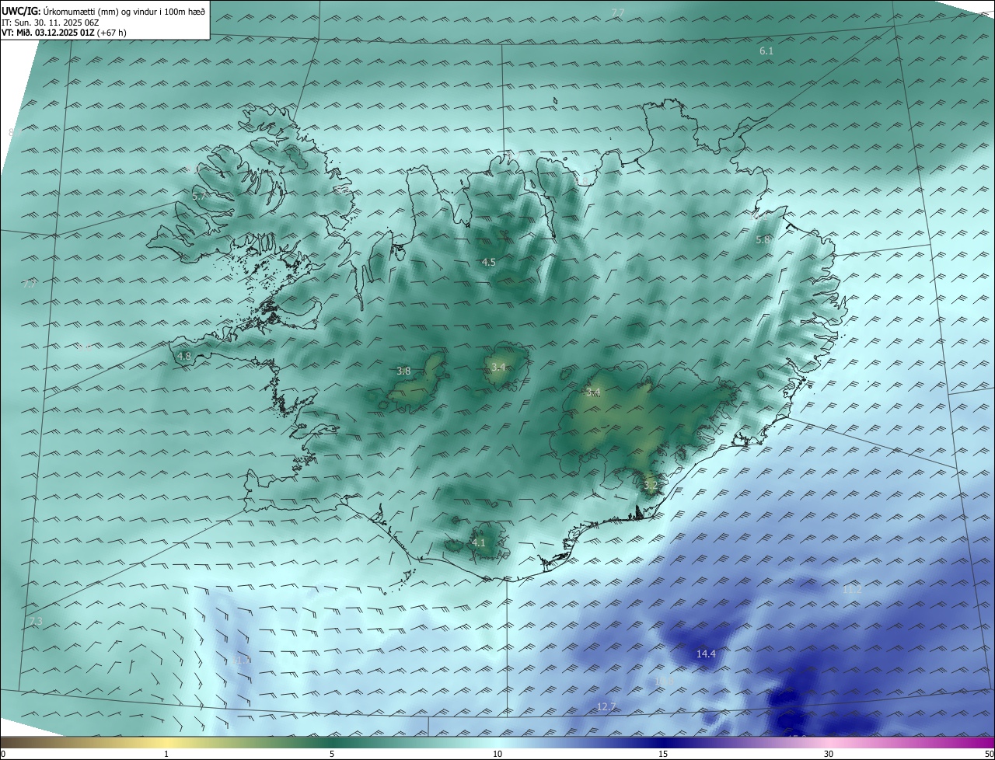Click the 4.8 value label on Snæfellsnes peninsula

pos(184,357)
